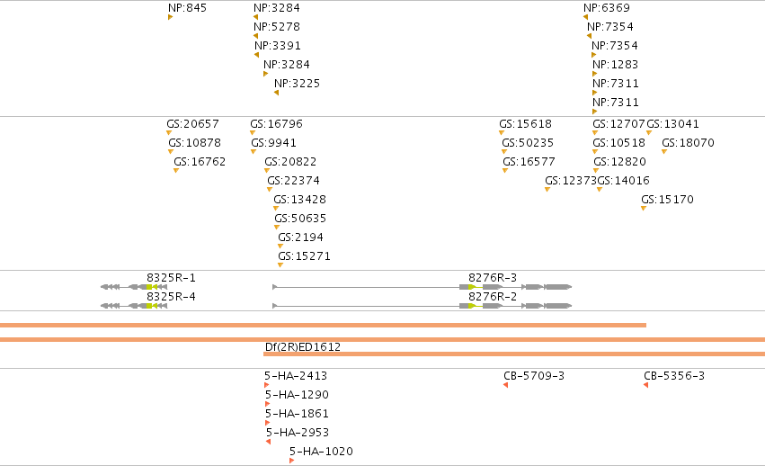Click the GS:13428 label
Screen dimensions: 765x466
[299, 200]
